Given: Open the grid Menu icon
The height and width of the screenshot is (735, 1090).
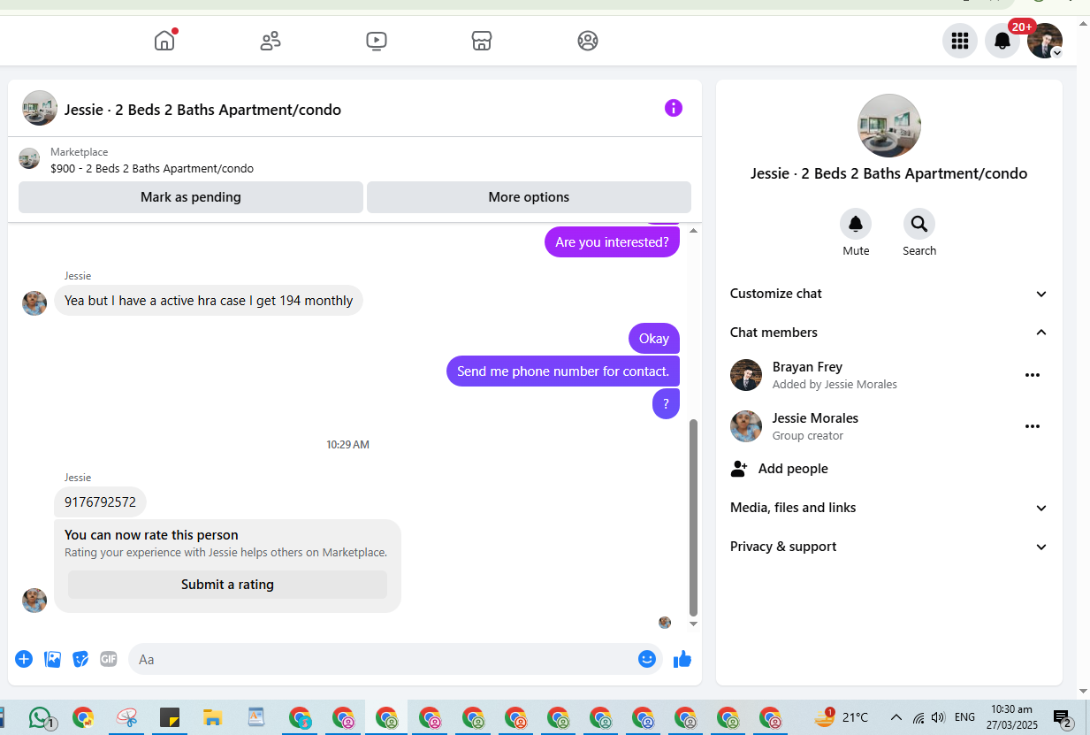Looking at the screenshot, I should 960,41.
